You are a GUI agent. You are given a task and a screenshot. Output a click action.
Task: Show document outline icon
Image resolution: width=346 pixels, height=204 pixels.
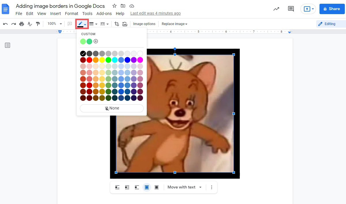coord(7,45)
